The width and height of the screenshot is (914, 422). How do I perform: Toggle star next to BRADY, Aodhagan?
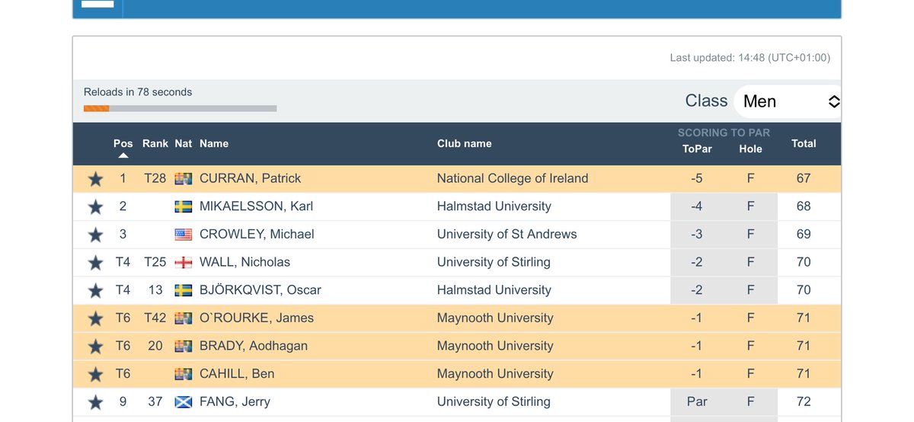tap(95, 347)
